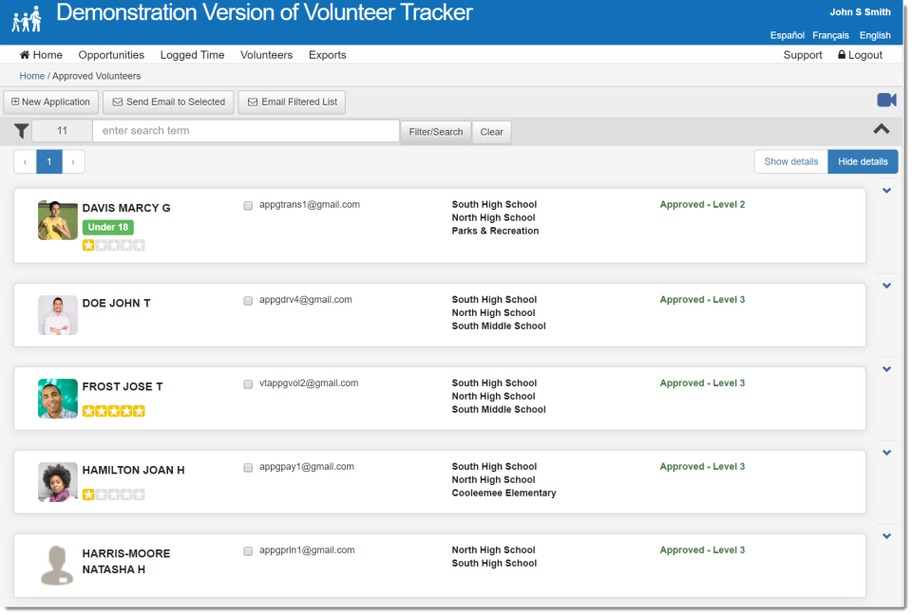Click the funnel filter icon
This screenshot has width=912, height=615.
point(22,131)
